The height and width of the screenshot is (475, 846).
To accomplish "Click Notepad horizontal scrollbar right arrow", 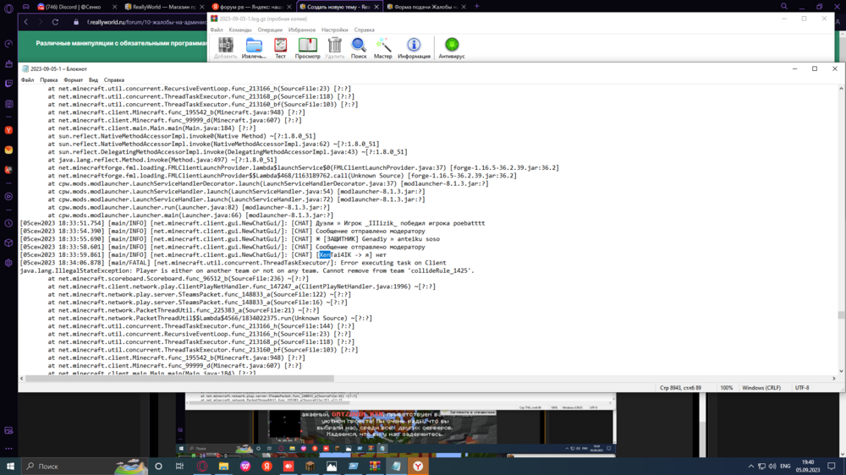I will point(833,379).
